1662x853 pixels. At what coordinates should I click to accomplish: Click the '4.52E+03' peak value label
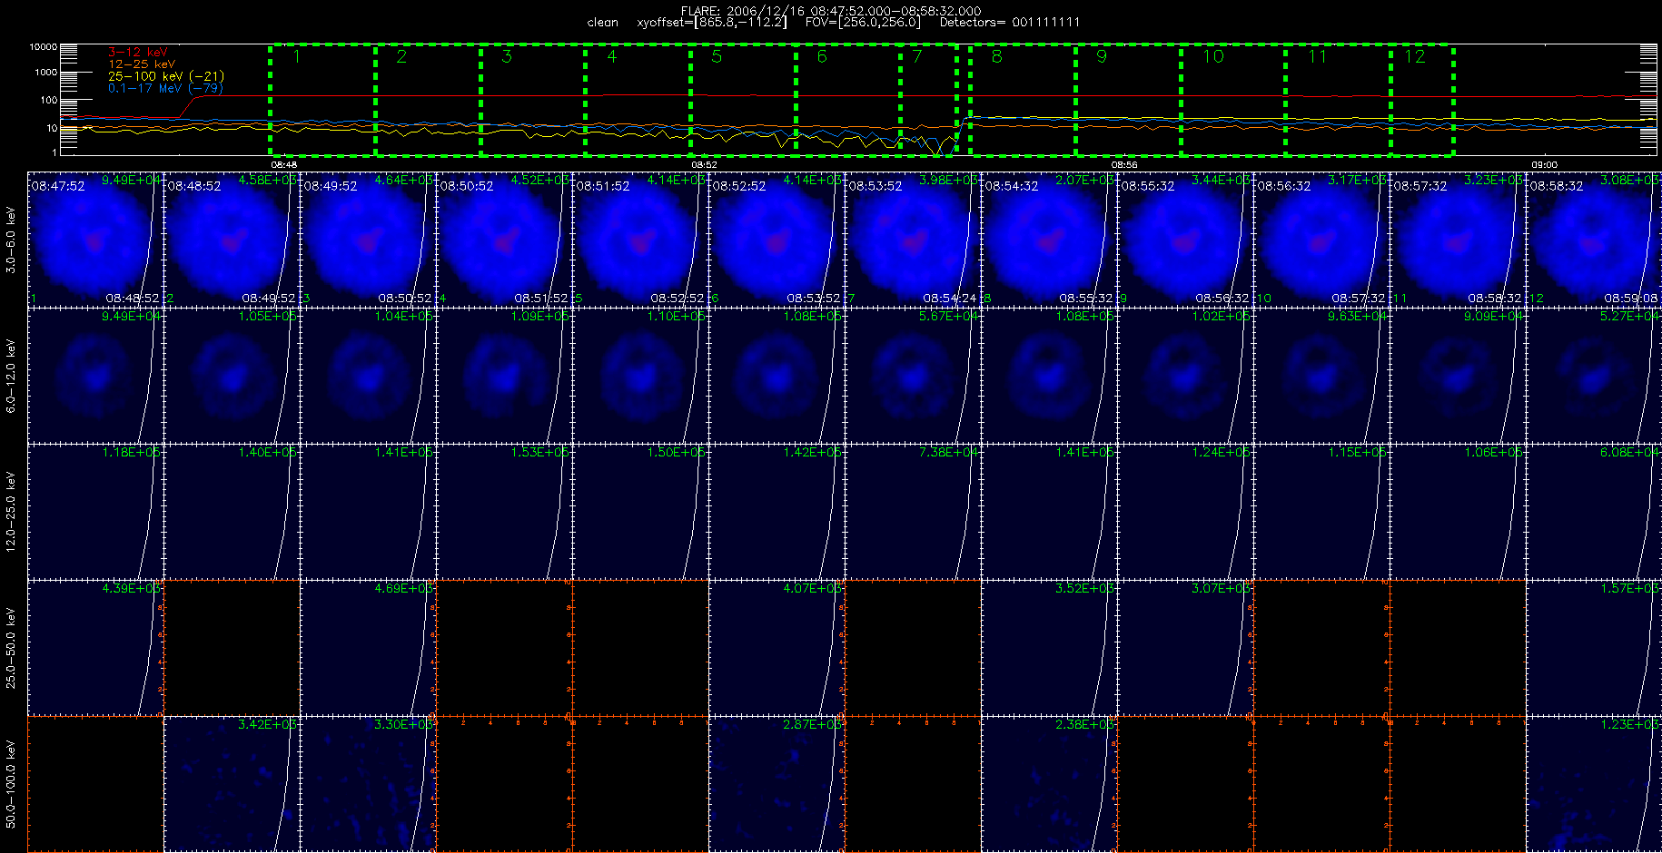point(539,180)
